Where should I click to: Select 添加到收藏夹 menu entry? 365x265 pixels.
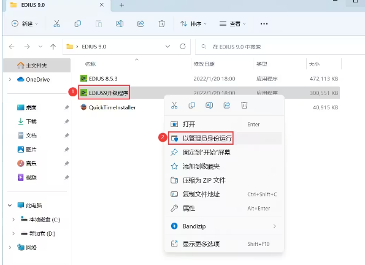(225, 166)
